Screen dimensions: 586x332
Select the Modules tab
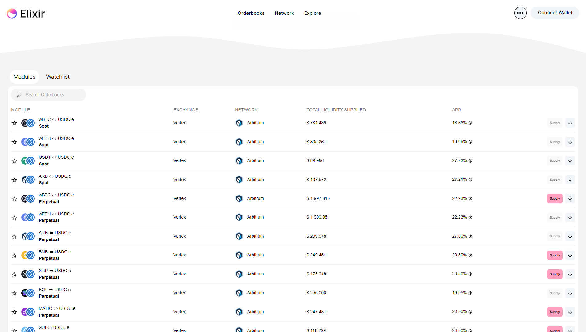pos(24,77)
